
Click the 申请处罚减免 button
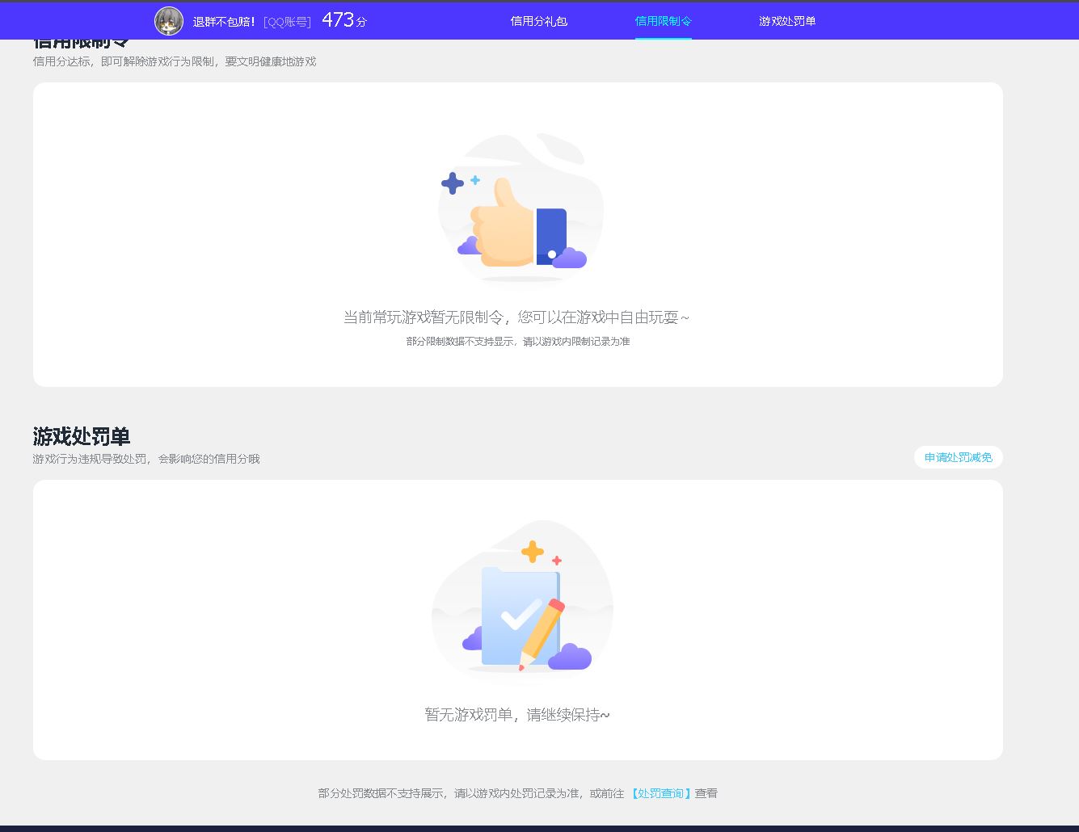(x=958, y=457)
